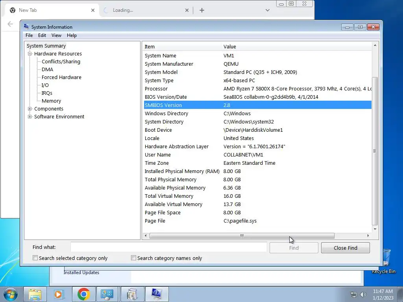Expand the Components tree node

tap(30, 109)
